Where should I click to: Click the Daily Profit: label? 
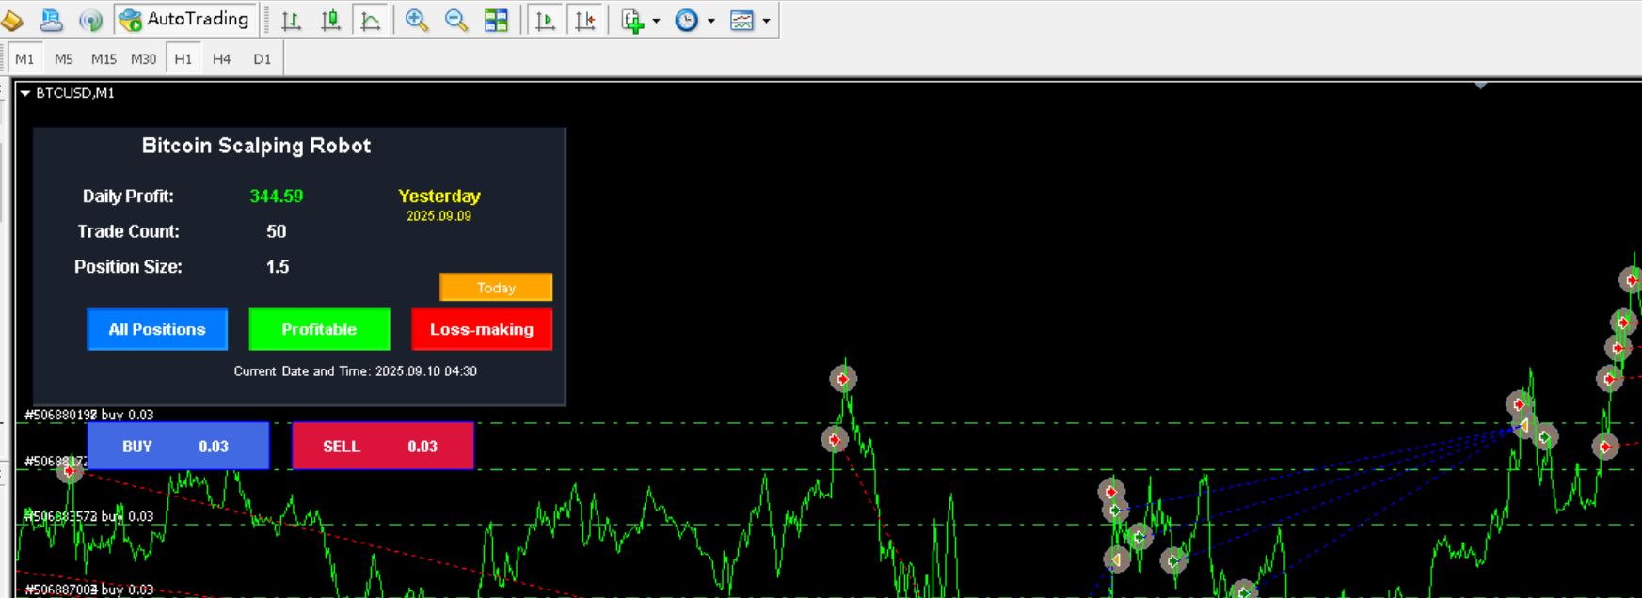pos(128,197)
